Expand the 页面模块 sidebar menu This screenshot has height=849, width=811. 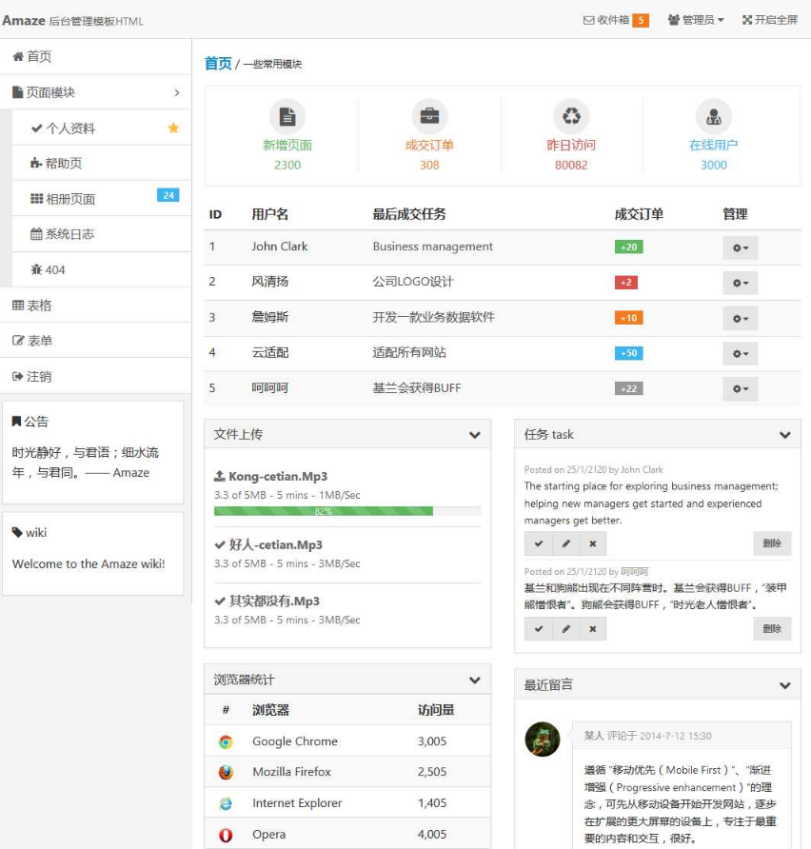point(179,90)
